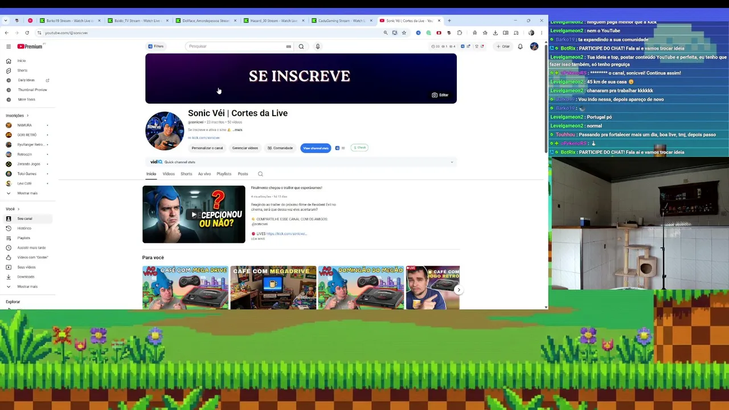Open a new Chrome tab
729x410 pixels.
449,20
